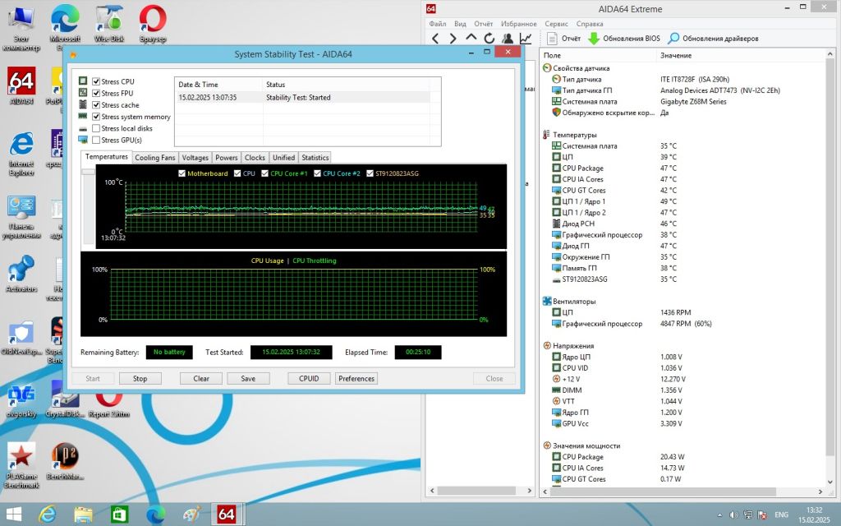Uncheck the Stress CPU checkbox
This screenshot has height=526, width=841.
coord(96,81)
